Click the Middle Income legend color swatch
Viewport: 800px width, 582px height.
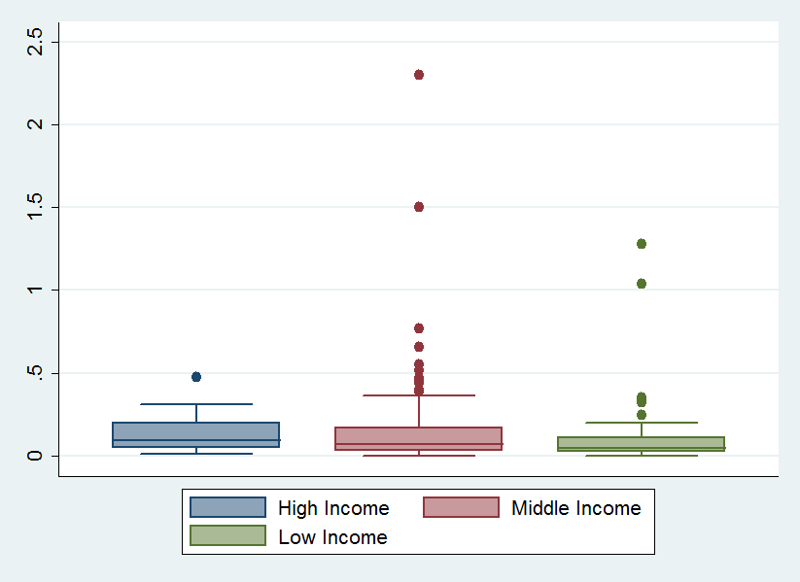point(461,507)
